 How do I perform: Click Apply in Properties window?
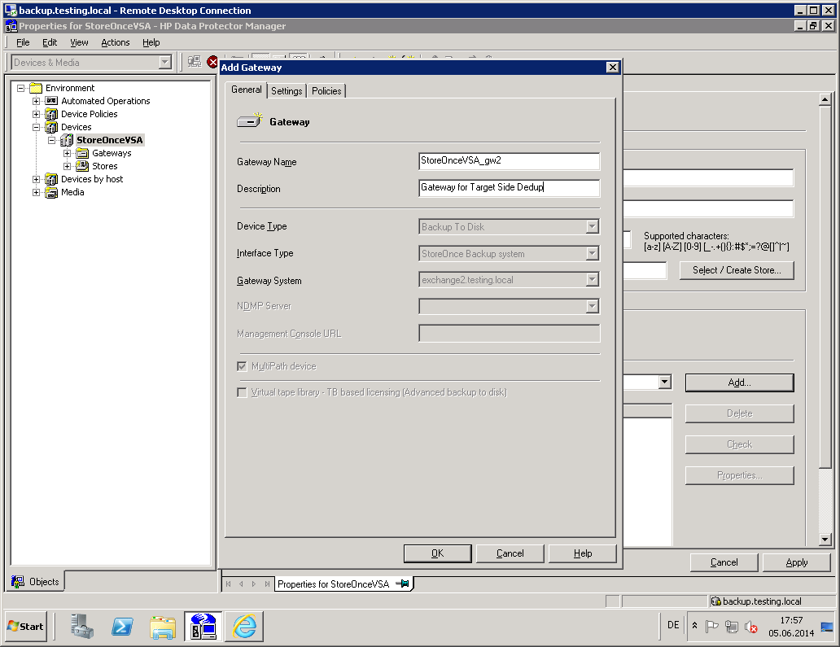[x=797, y=562]
